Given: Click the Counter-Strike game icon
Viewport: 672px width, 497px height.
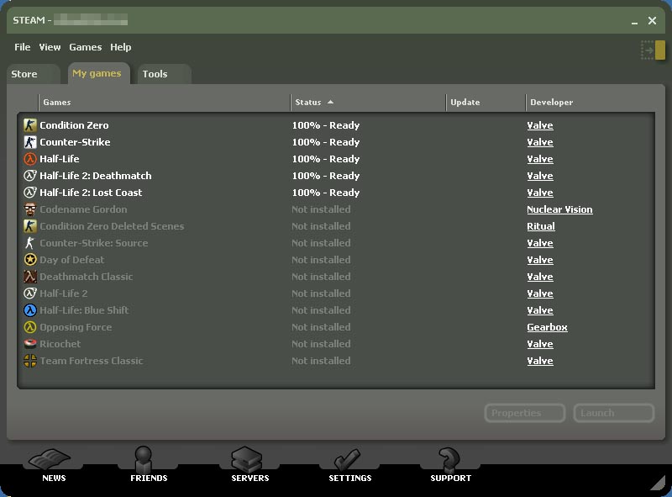Looking at the screenshot, I should [30, 141].
